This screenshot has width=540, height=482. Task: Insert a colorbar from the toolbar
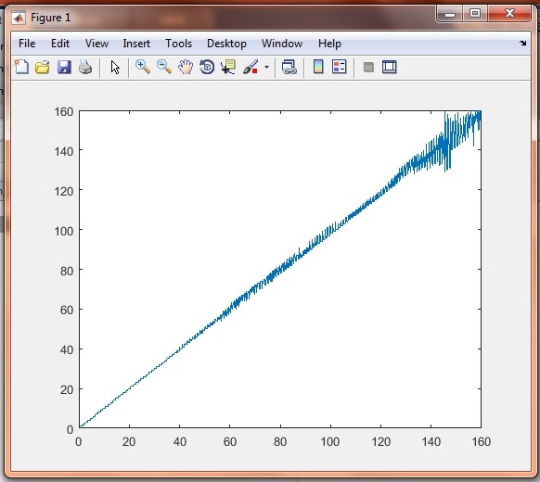(x=318, y=67)
